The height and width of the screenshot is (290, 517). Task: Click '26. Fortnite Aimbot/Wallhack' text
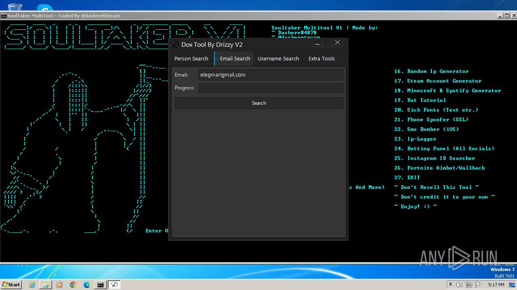point(439,168)
